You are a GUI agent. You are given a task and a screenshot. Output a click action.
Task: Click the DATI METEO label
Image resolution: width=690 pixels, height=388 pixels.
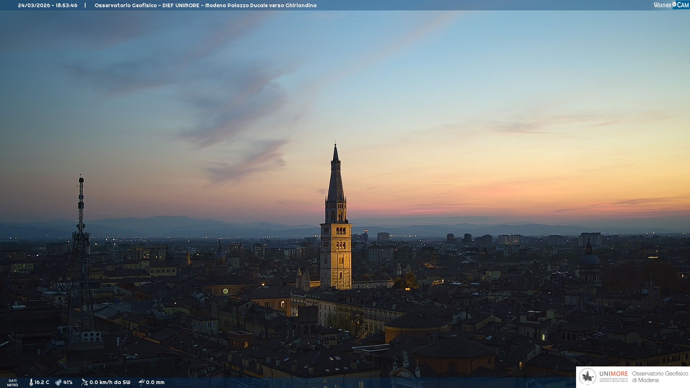point(13,383)
